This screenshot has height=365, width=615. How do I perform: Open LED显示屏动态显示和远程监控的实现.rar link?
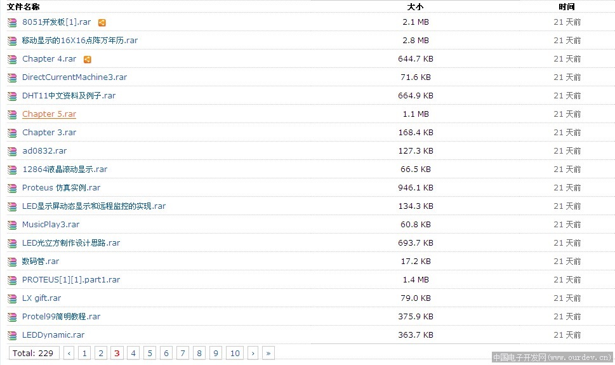coord(94,206)
